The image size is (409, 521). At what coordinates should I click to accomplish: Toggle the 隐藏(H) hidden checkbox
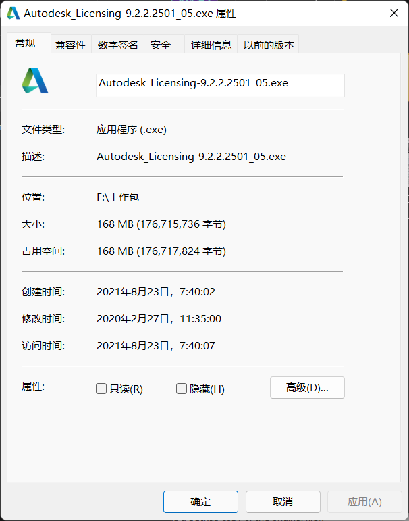(x=181, y=389)
